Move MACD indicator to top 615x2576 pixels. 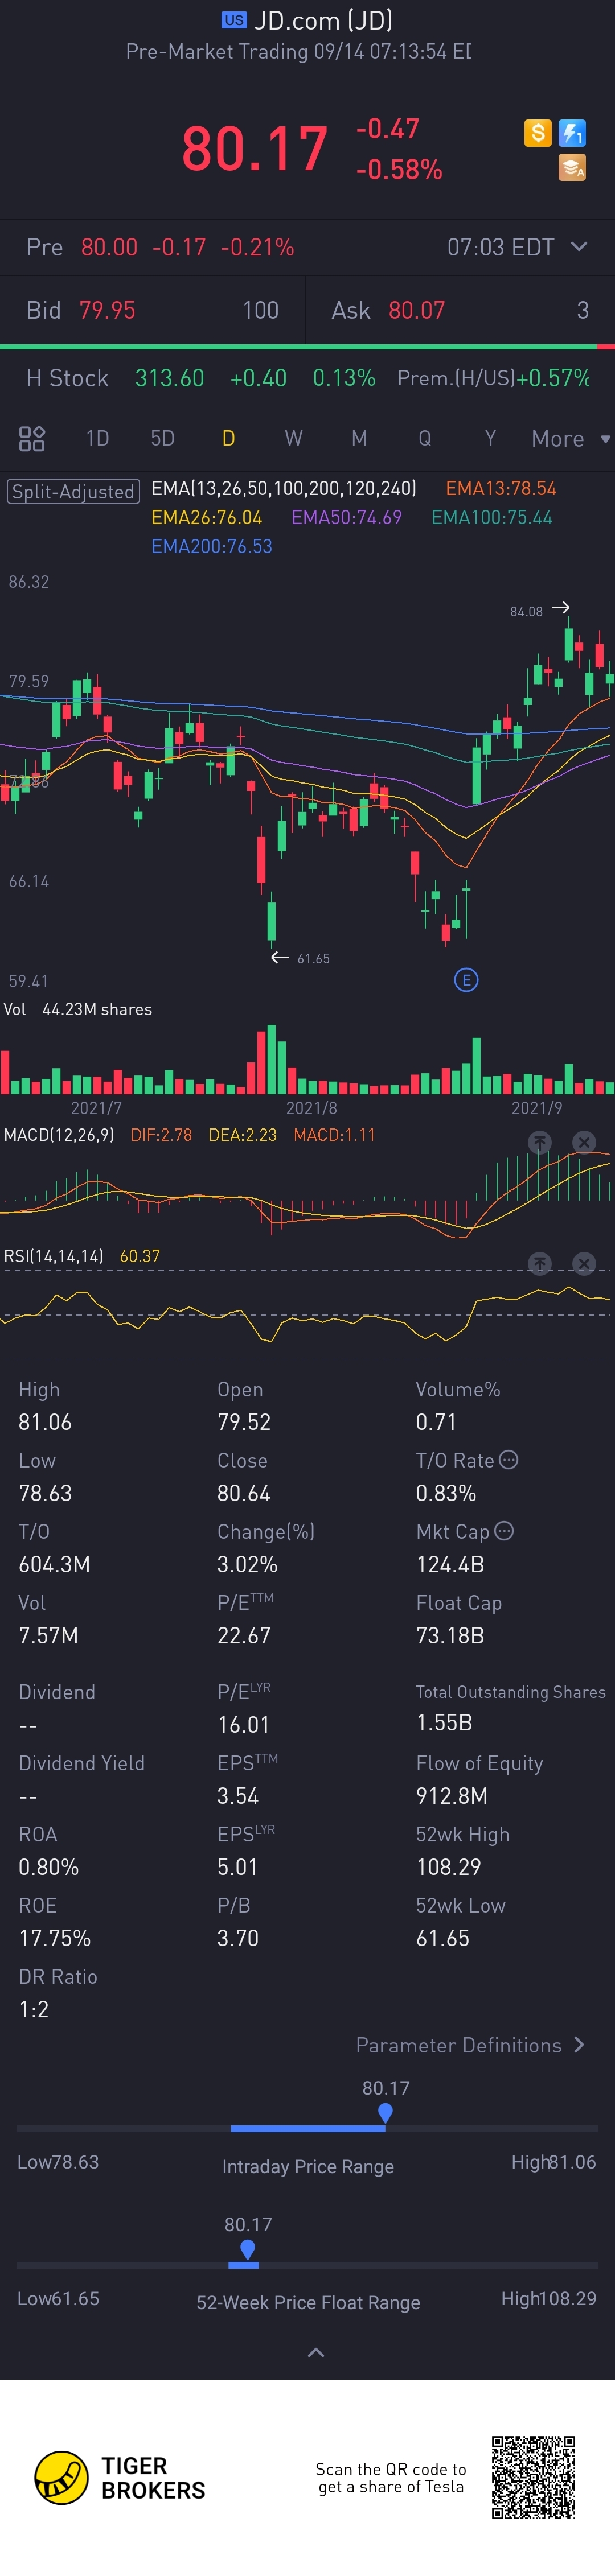point(540,1142)
